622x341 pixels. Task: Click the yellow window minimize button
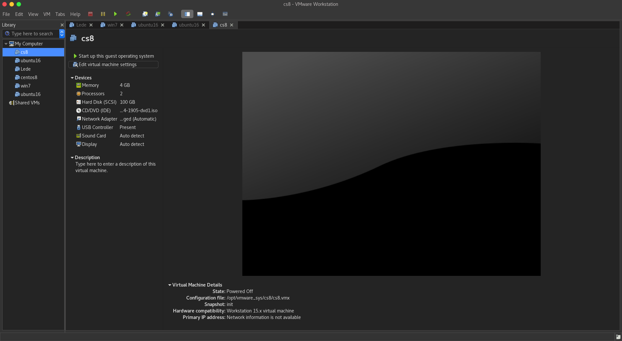click(x=12, y=4)
